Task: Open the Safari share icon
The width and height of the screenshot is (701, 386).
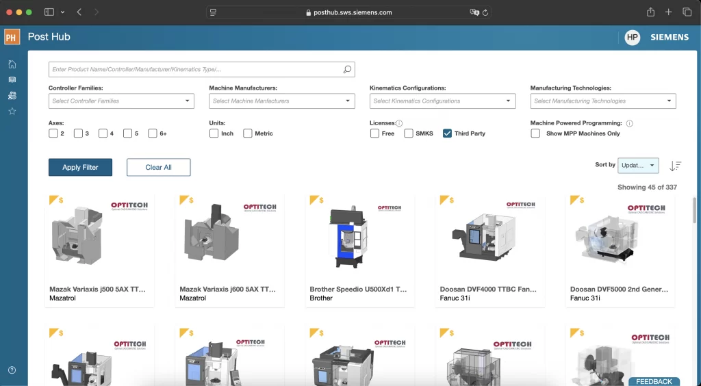Action: (650, 12)
